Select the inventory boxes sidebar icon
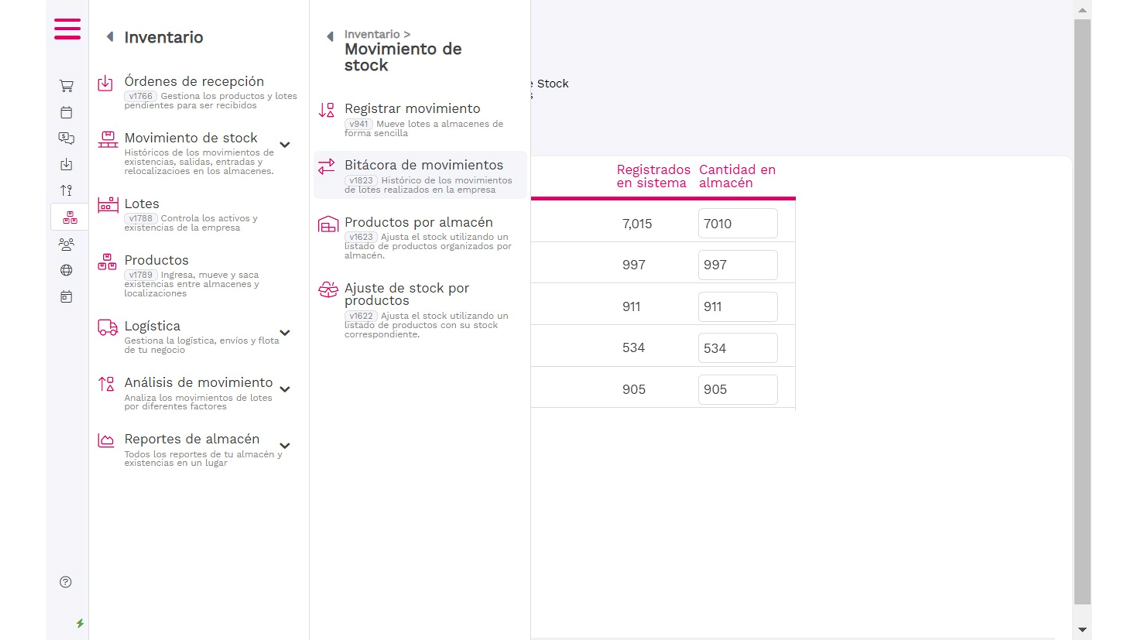 (x=70, y=217)
